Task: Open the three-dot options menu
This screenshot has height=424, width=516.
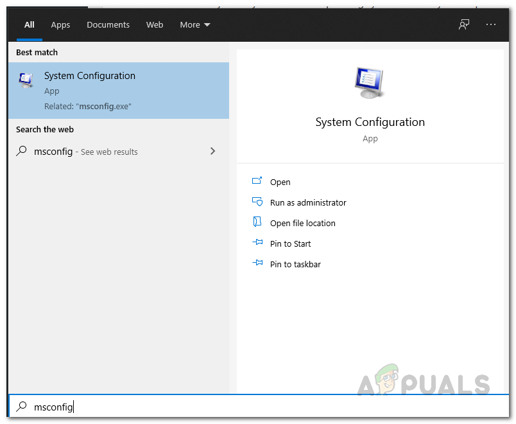Action: click(491, 24)
